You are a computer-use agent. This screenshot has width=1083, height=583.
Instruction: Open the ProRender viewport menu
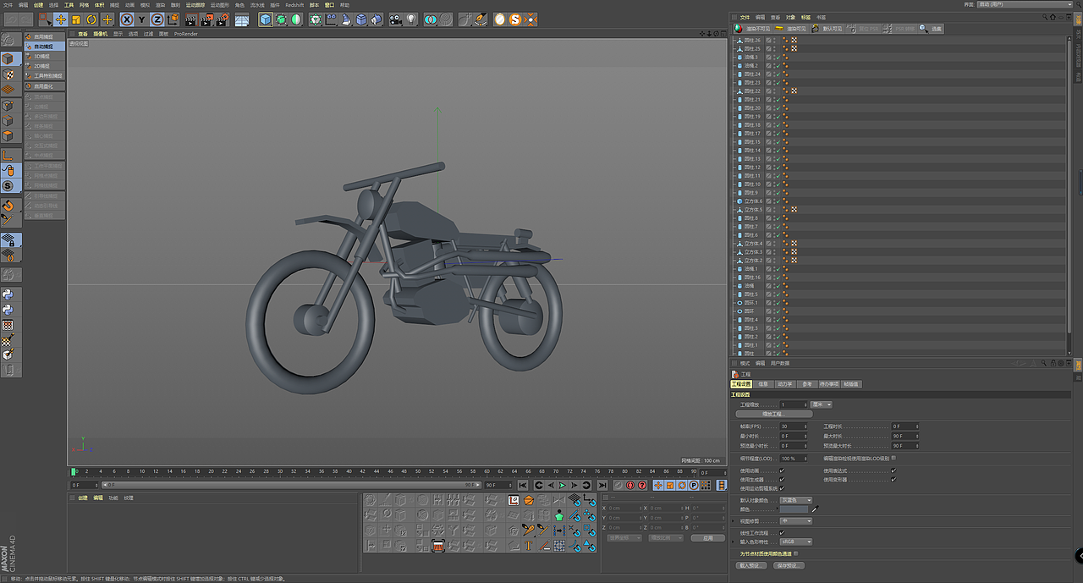[186, 34]
